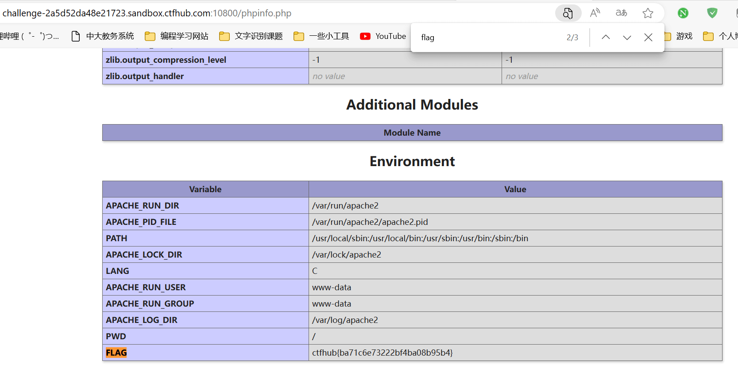This screenshot has height=368, width=738.
Task: Click the apache2.pid path value
Action: (x=515, y=222)
